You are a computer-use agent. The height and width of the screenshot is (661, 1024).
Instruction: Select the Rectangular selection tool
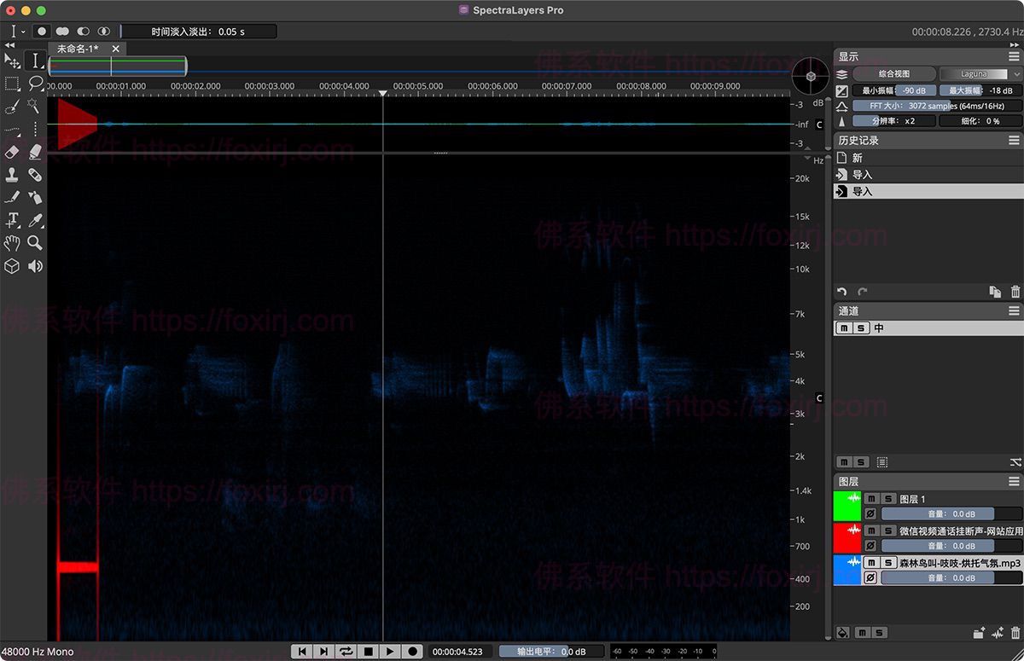pyautogui.click(x=12, y=83)
